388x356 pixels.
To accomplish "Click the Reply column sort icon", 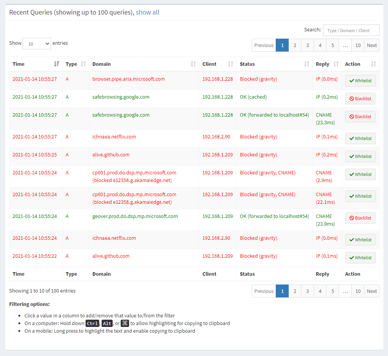I will tap(336, 64).
